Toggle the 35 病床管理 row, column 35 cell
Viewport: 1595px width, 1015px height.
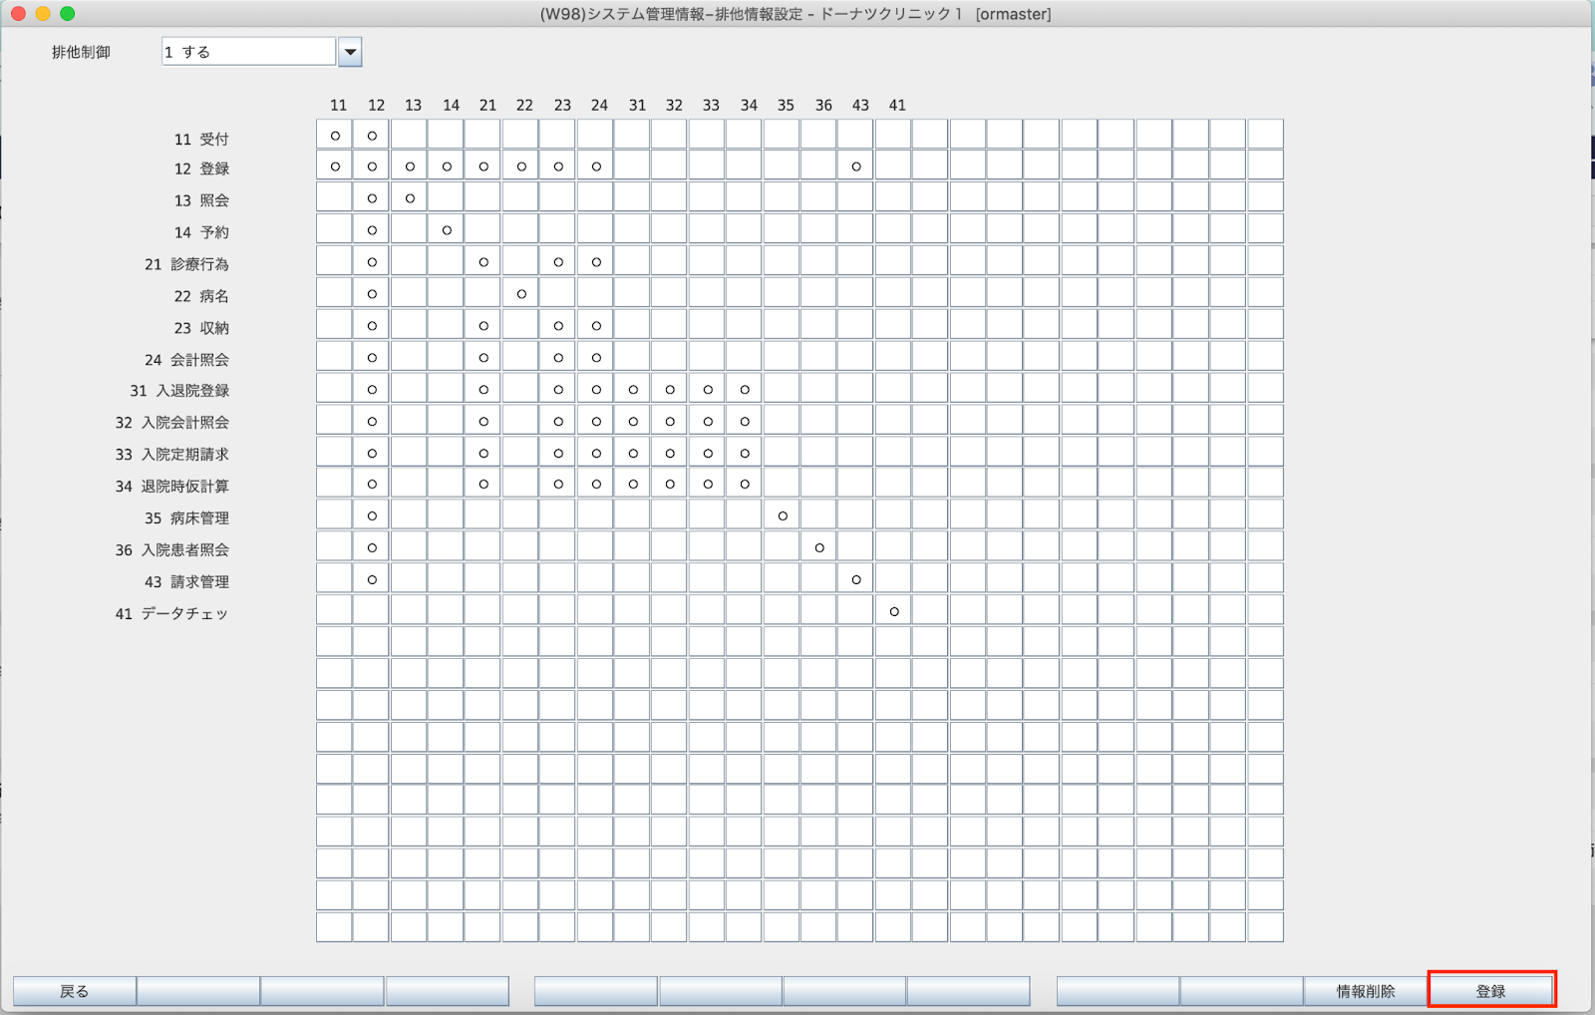point(783,515)
